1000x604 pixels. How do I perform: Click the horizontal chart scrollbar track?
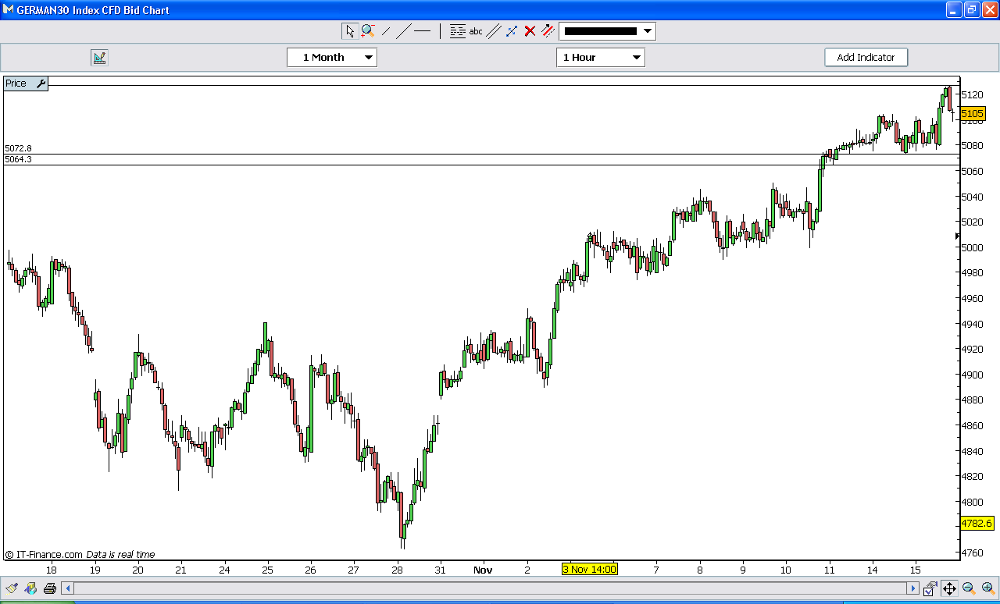(x=490, y=588)
